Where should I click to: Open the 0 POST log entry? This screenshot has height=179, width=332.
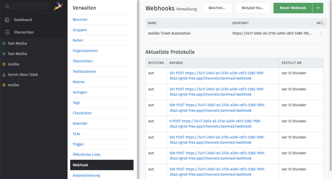pos(215,124)
